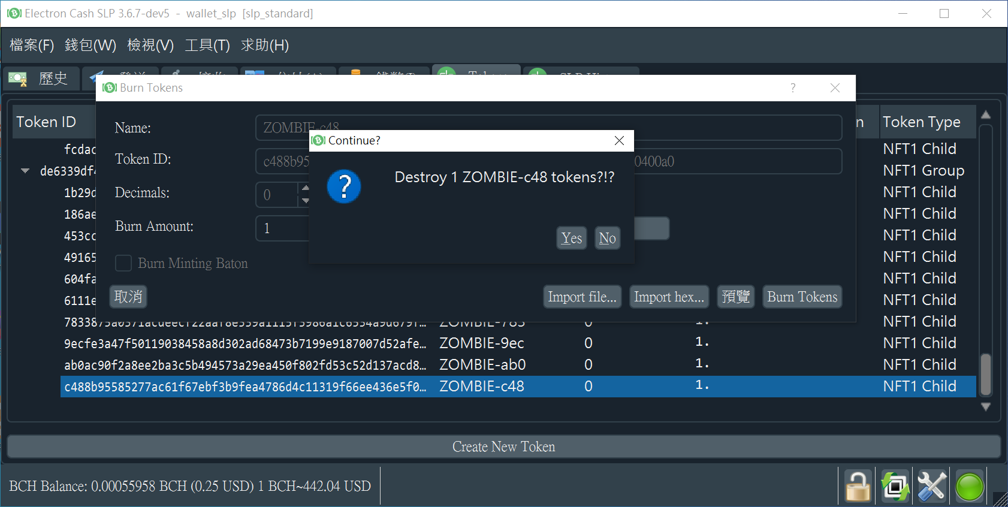Maximize the Electron Cash window
Image resolution: width=1008 pixels, height=507 pixels.
tap(944, 13)
